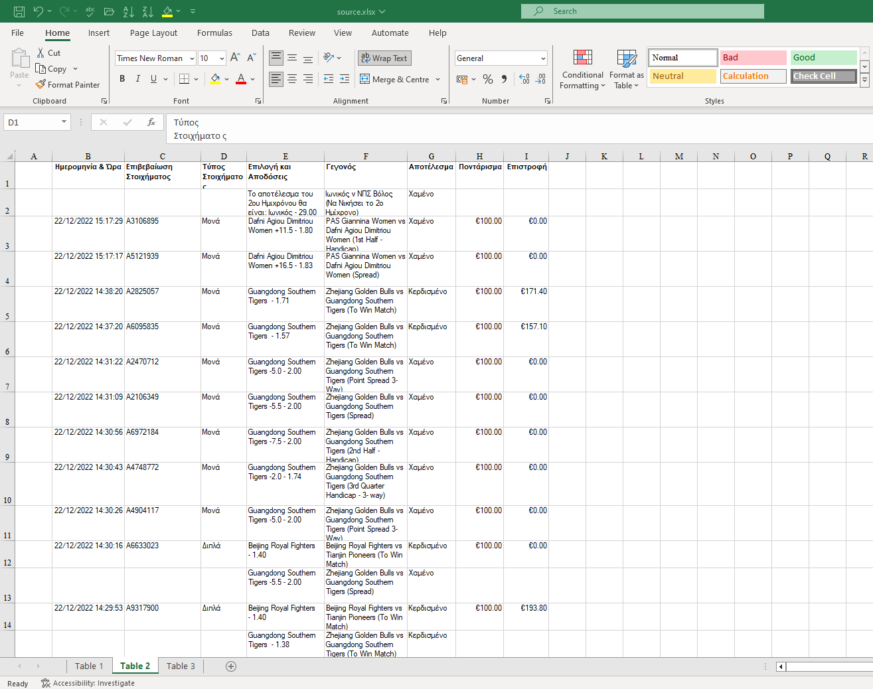Click the Format Painter brush
873x689 pixels.
(x=40, y=84)
